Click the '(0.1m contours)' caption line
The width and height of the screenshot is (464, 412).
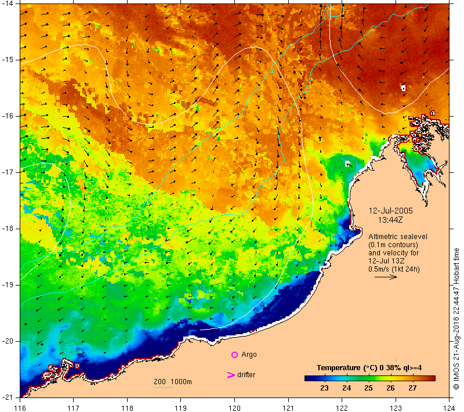393,245
